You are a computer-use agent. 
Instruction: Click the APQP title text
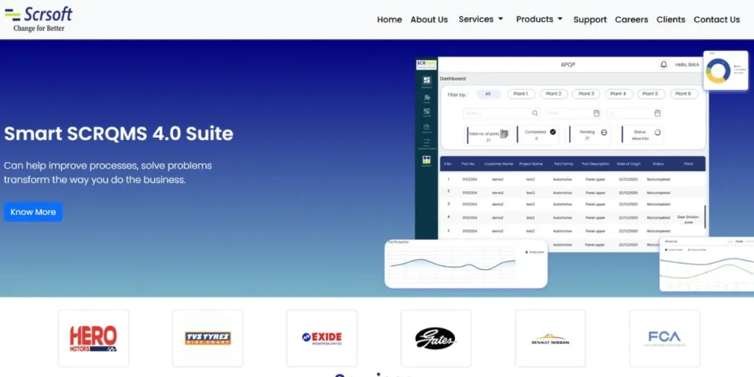pyautogui.click(x=568, y=65)
